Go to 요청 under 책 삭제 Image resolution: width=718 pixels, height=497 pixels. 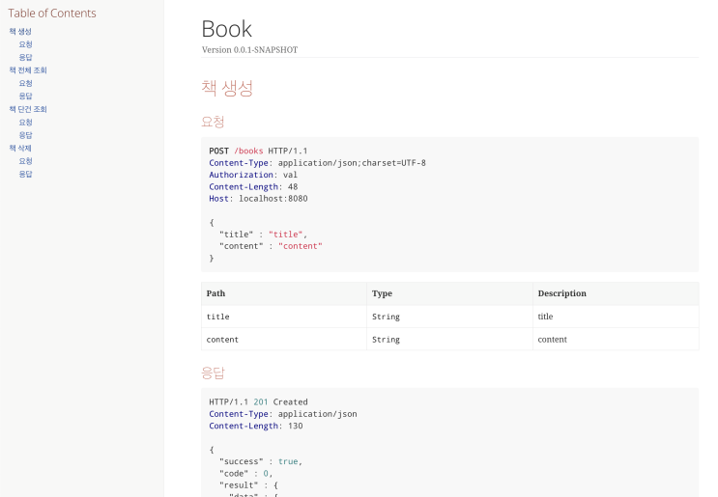pyautogui.click(x=26, y=161)
